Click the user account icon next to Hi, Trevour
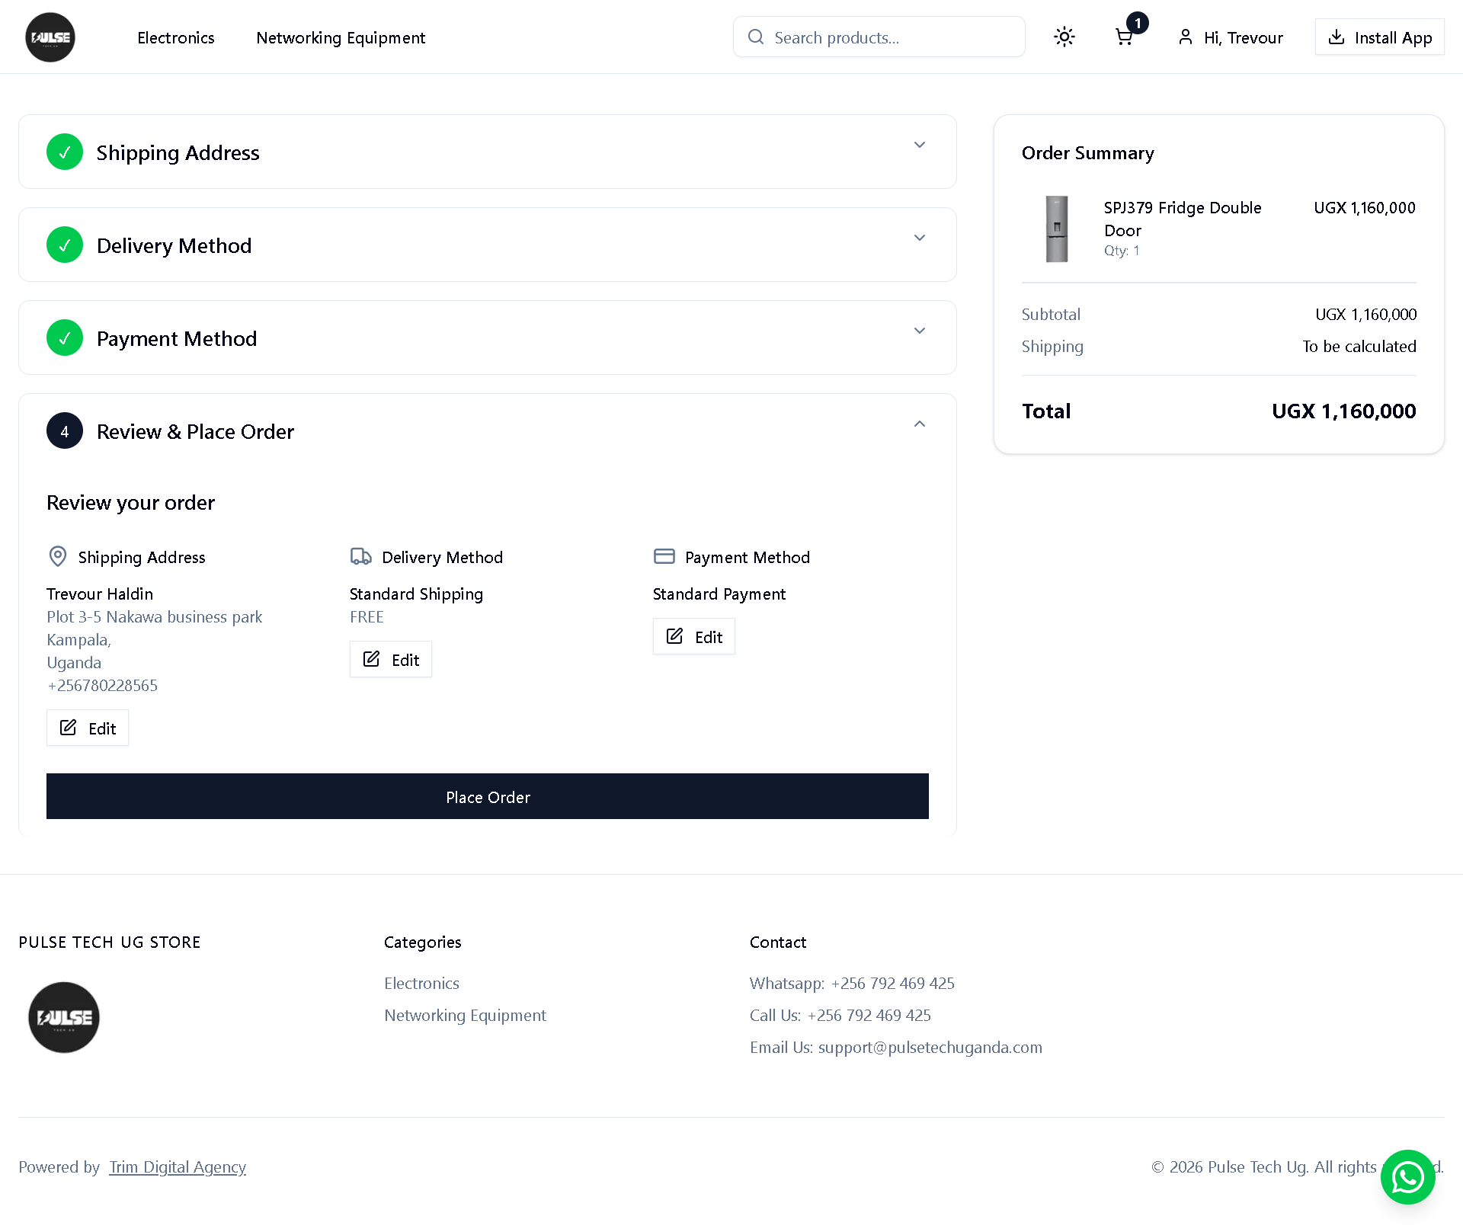The height and width of the screenshot is (1232, 1463). click(1184, 37)
